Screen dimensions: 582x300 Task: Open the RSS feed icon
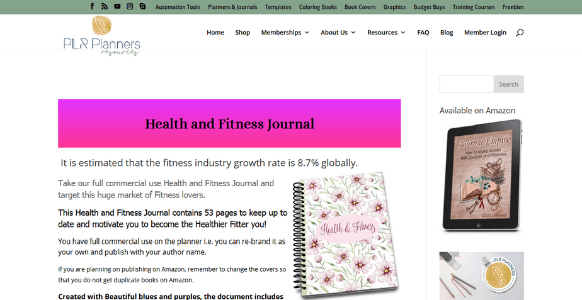105,6
